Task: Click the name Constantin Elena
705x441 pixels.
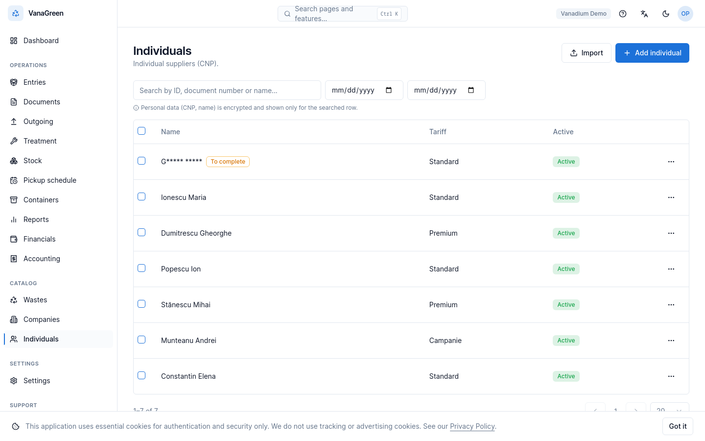Action: 188,376
